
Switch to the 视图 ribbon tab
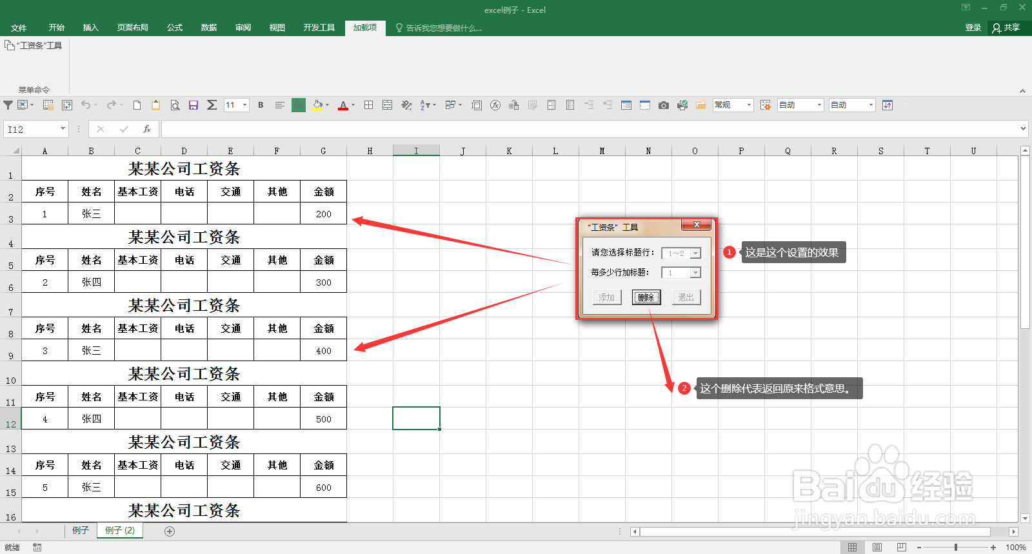(277, 28)
